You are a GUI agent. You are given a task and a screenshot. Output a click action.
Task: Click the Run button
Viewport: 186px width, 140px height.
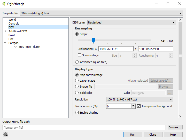pyautogui.click(x=133, y=135)
